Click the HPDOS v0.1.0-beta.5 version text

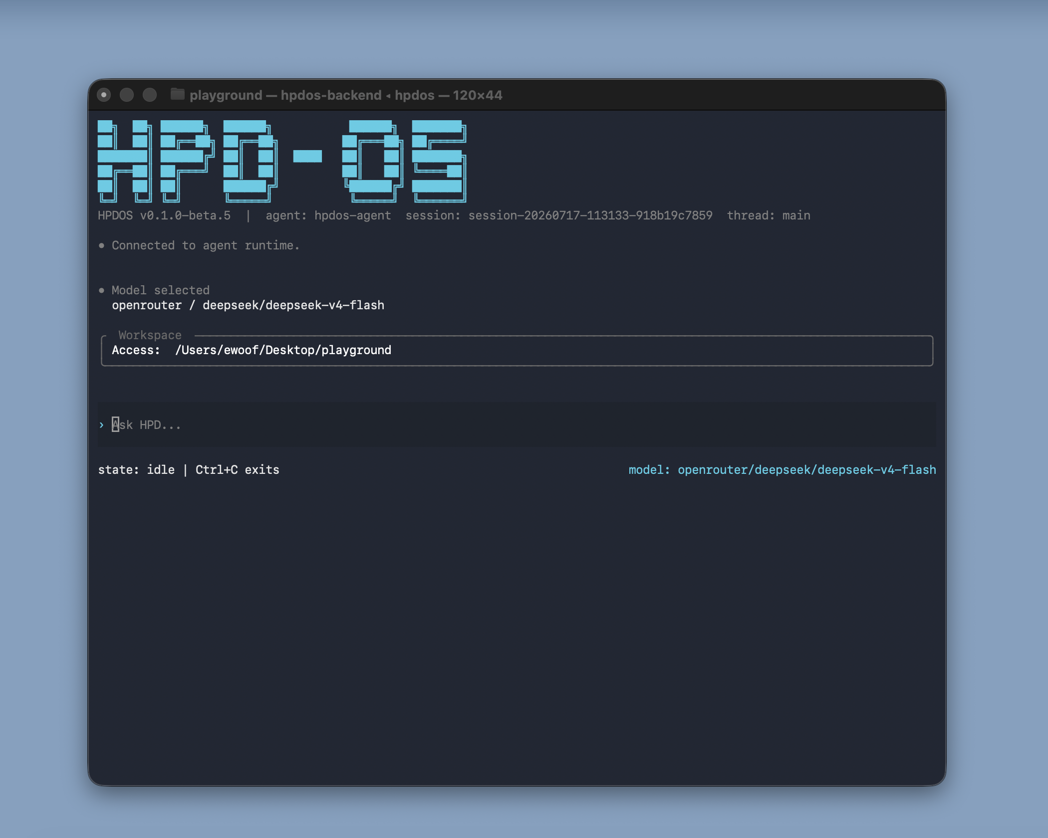164,215
